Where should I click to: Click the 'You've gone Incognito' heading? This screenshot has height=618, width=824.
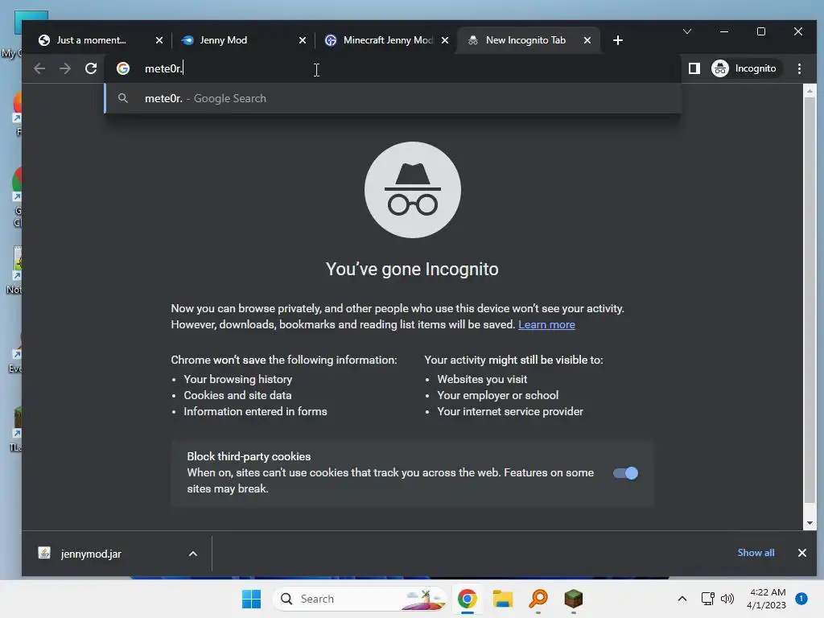412,269
